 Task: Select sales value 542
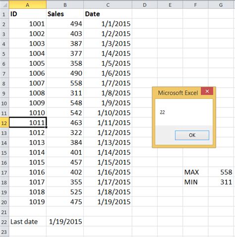65,113
